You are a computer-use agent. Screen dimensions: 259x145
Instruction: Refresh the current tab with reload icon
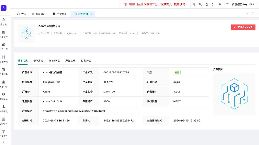[247, 13]
